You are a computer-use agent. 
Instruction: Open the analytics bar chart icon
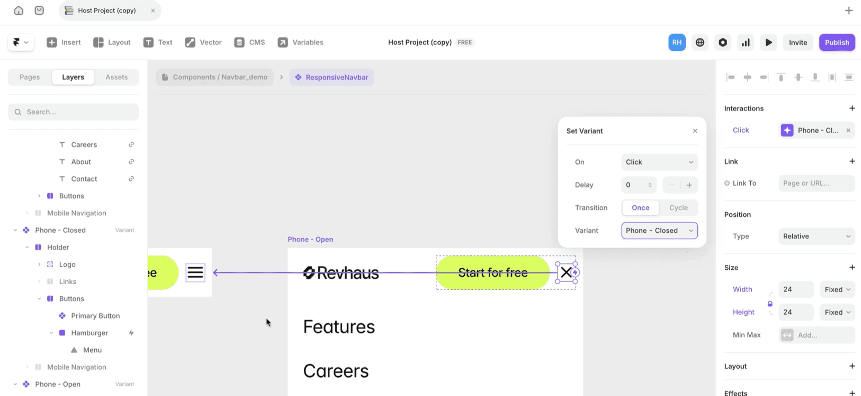coord(746,42)
